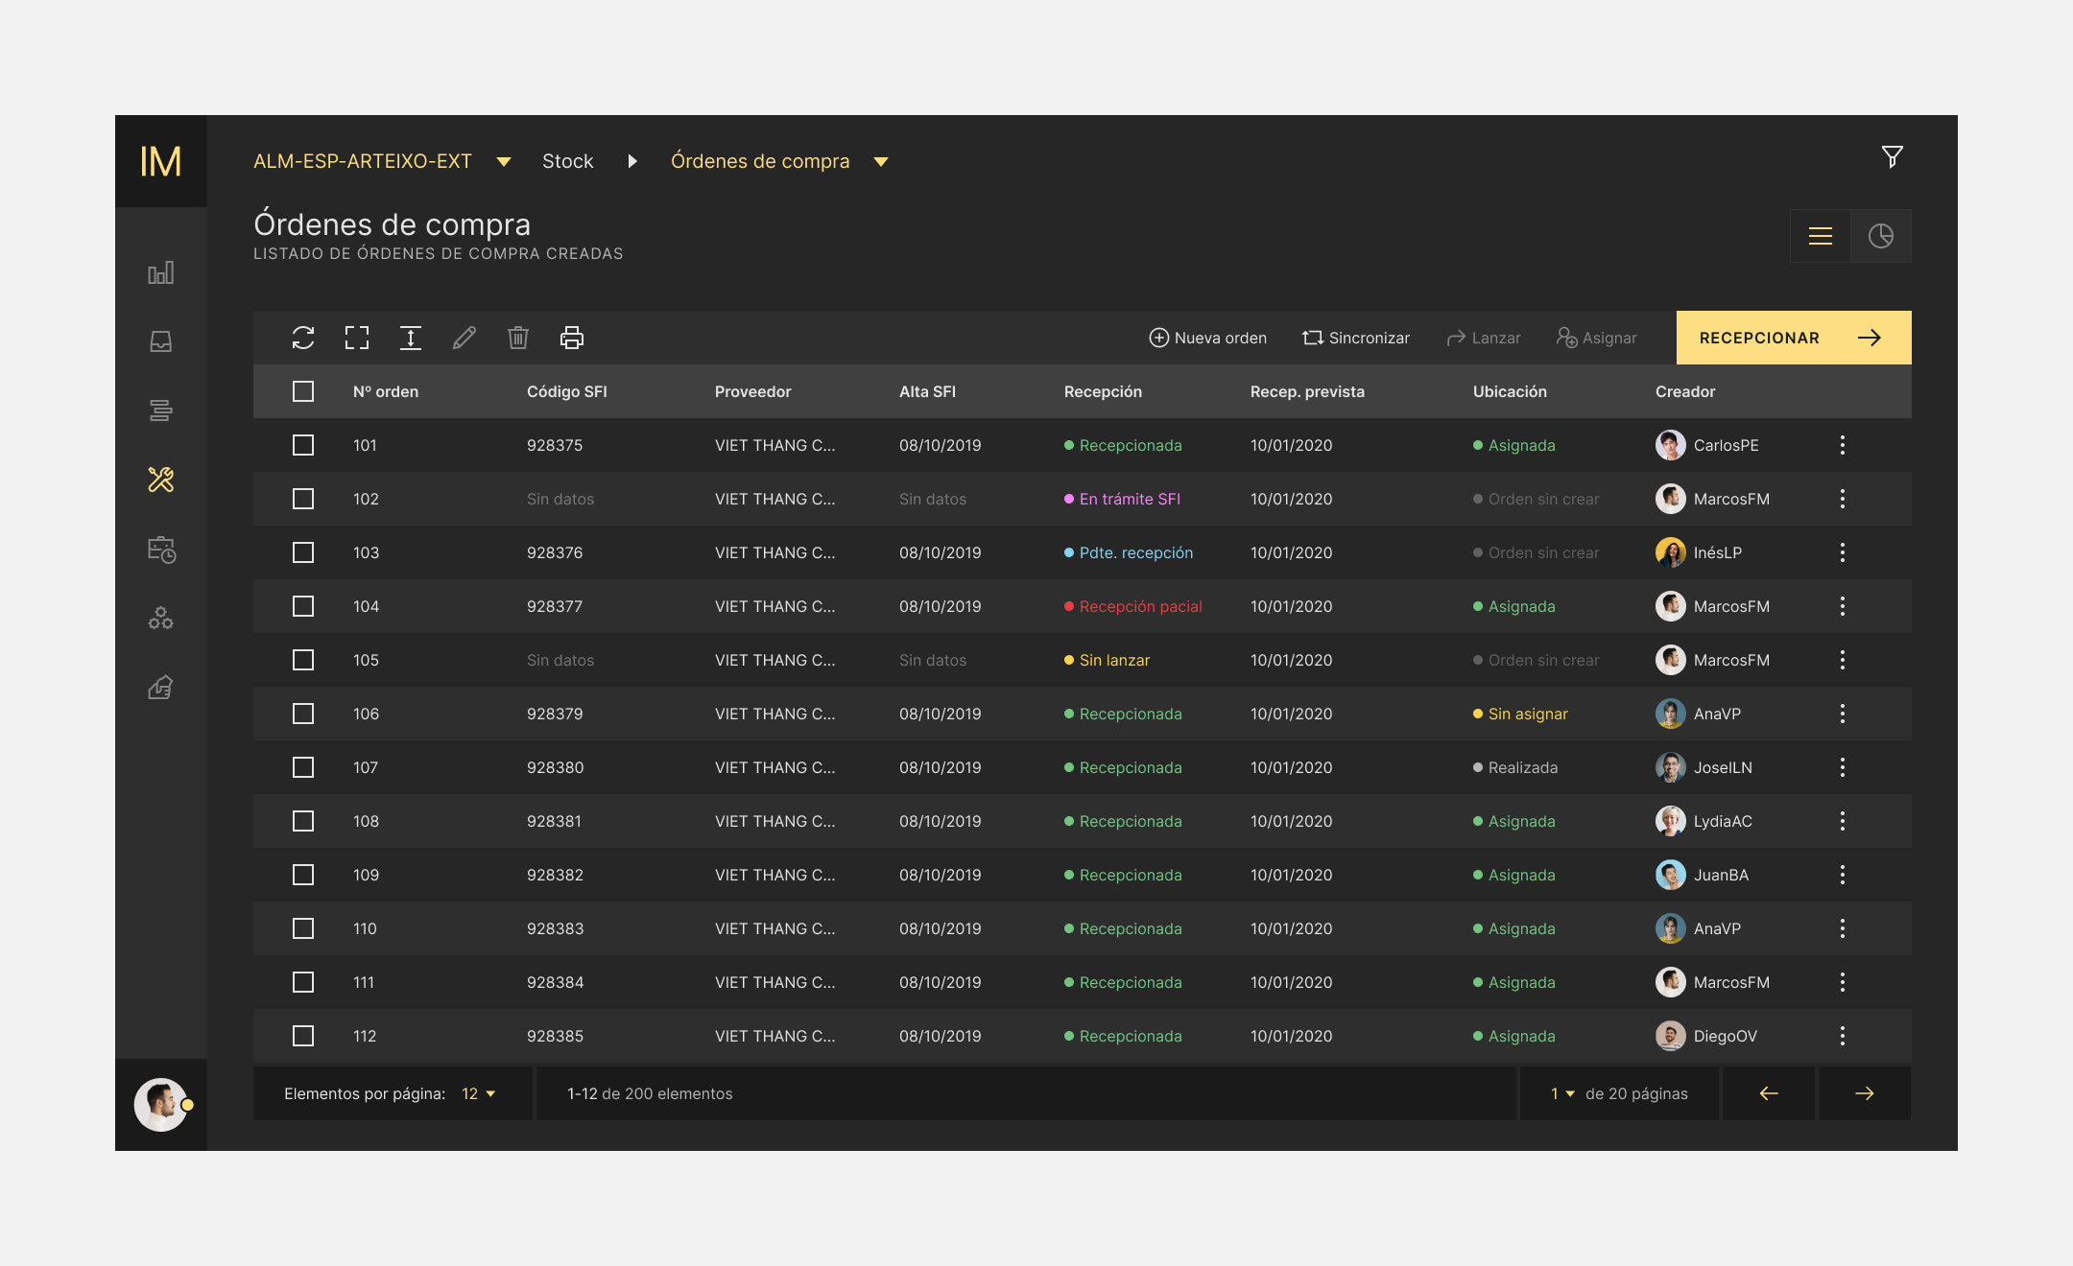The image size is (2073, 1266).
Task: Click Asignar button
Action: tap(1597, 338)
